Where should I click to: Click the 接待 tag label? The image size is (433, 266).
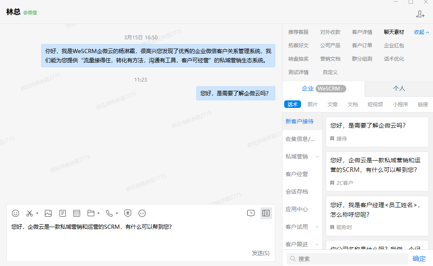tap(342, 139)
